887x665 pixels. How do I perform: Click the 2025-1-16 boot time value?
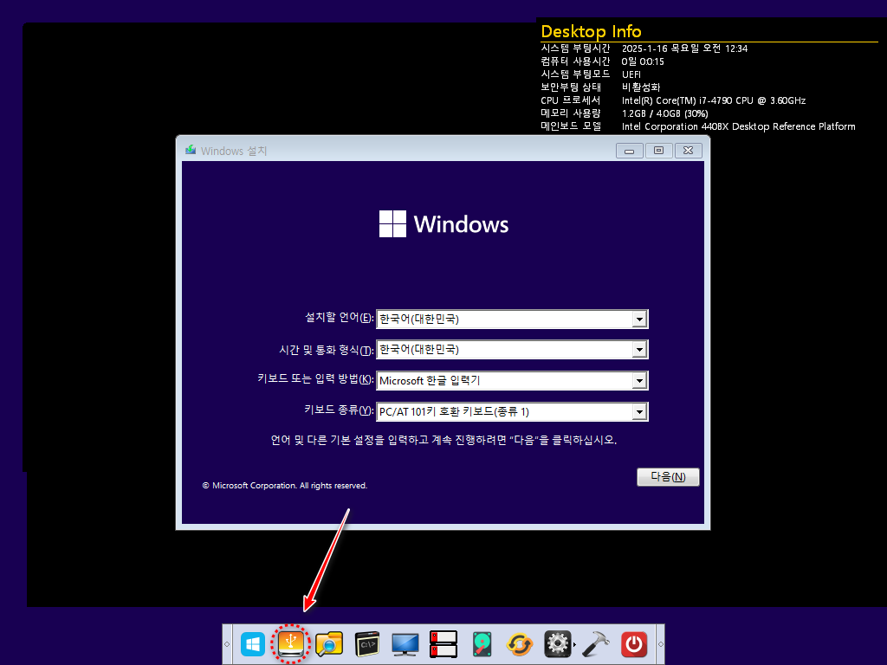pos(684,48)
